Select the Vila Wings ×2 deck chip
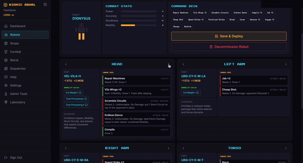The height and width of the screenshot is (163, 303). coord(200,13)
